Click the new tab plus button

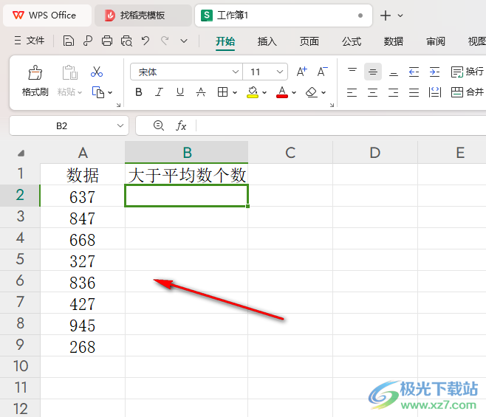(386, 15)
